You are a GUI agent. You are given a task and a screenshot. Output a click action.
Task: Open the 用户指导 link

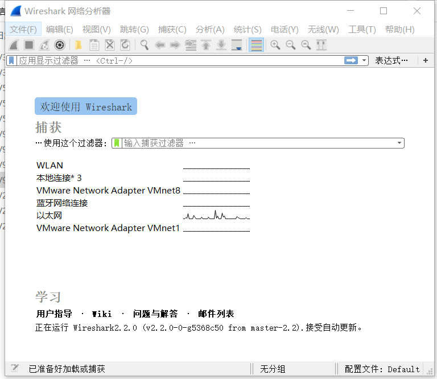click(54, 314)
